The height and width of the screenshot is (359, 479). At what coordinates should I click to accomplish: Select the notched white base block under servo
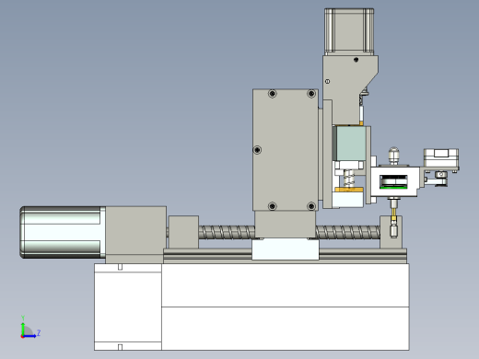128,307
